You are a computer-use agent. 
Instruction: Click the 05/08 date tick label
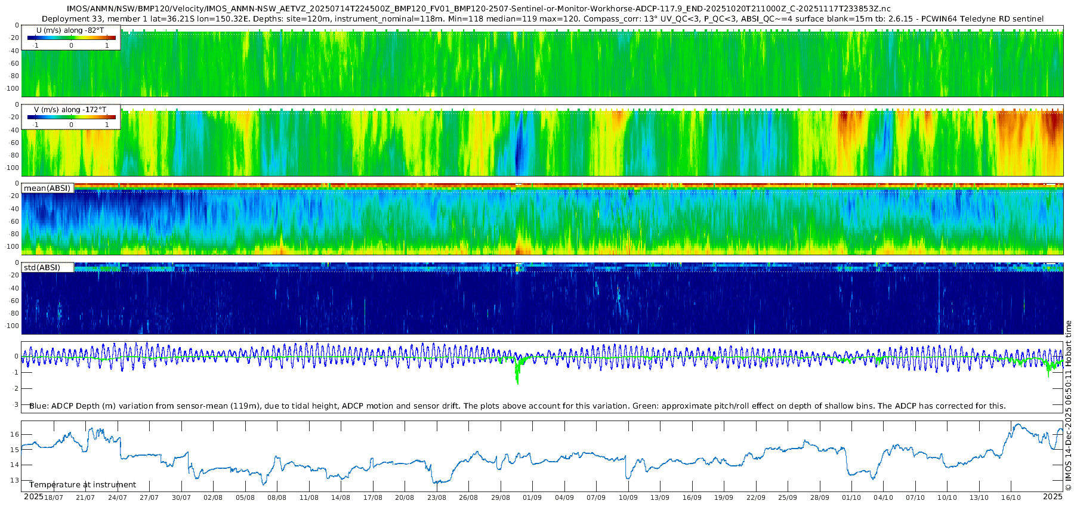coord(245,497)
